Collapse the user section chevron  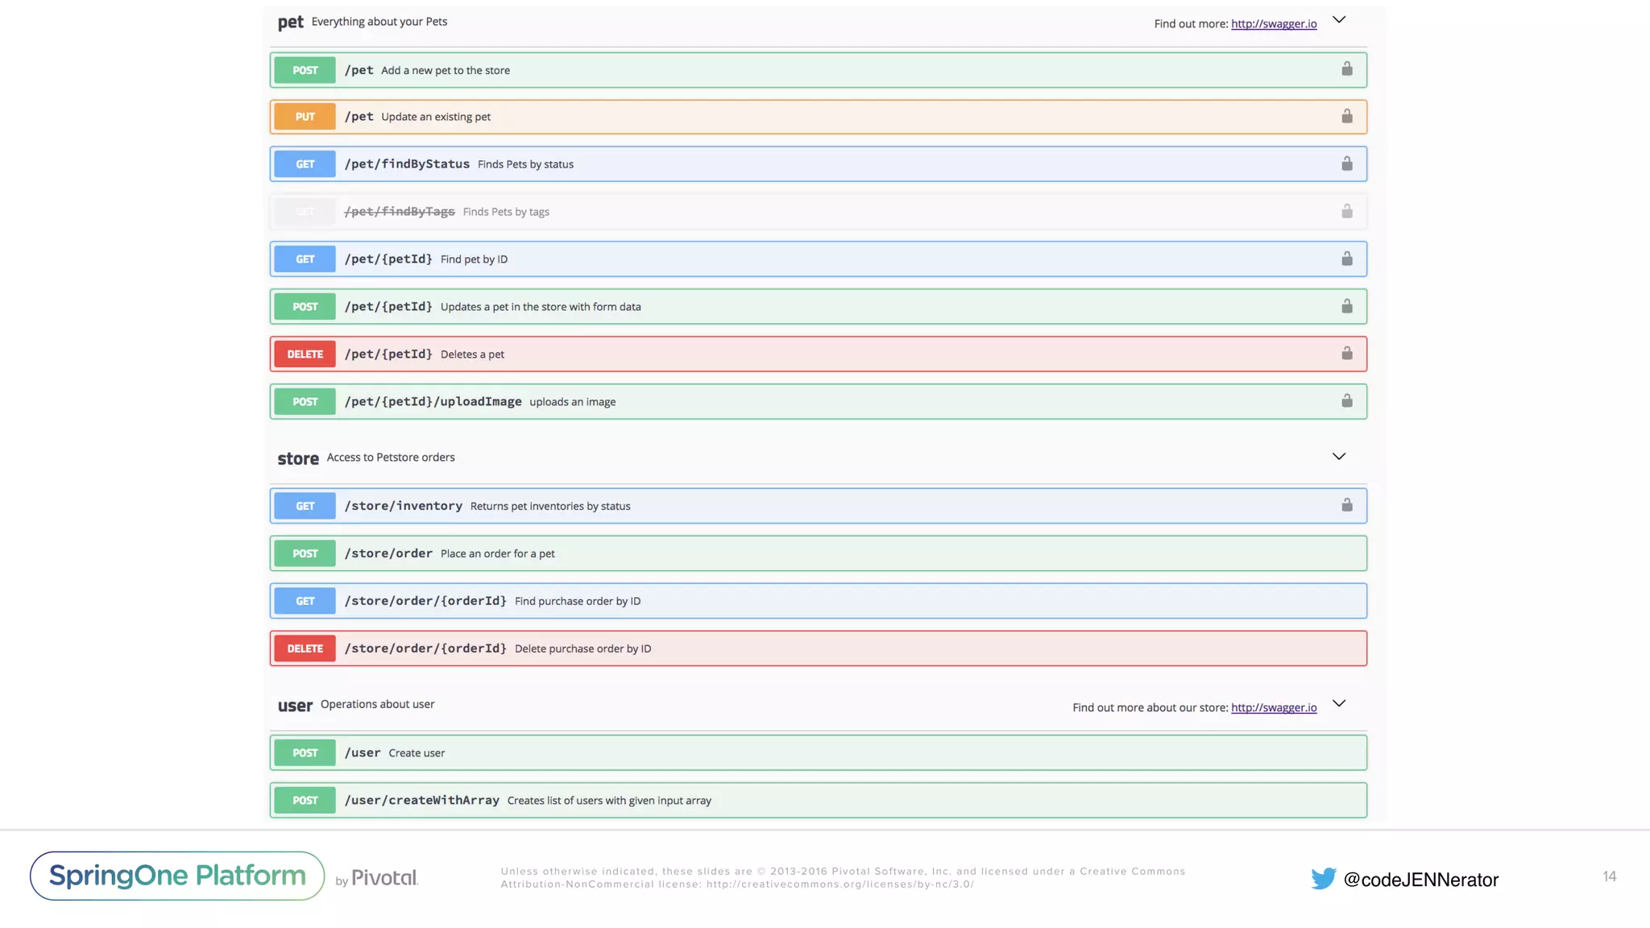tap(1339, 703)
